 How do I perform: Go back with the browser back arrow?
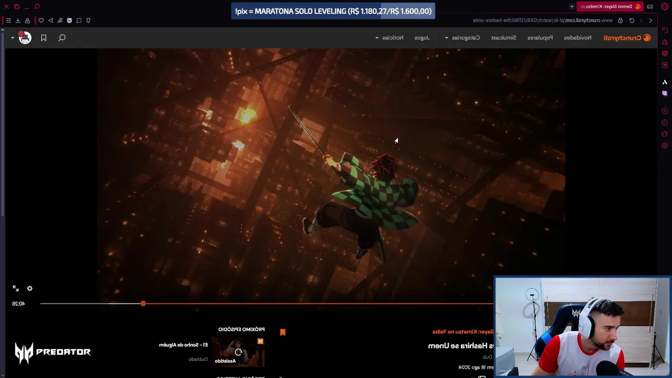point(650,20)
